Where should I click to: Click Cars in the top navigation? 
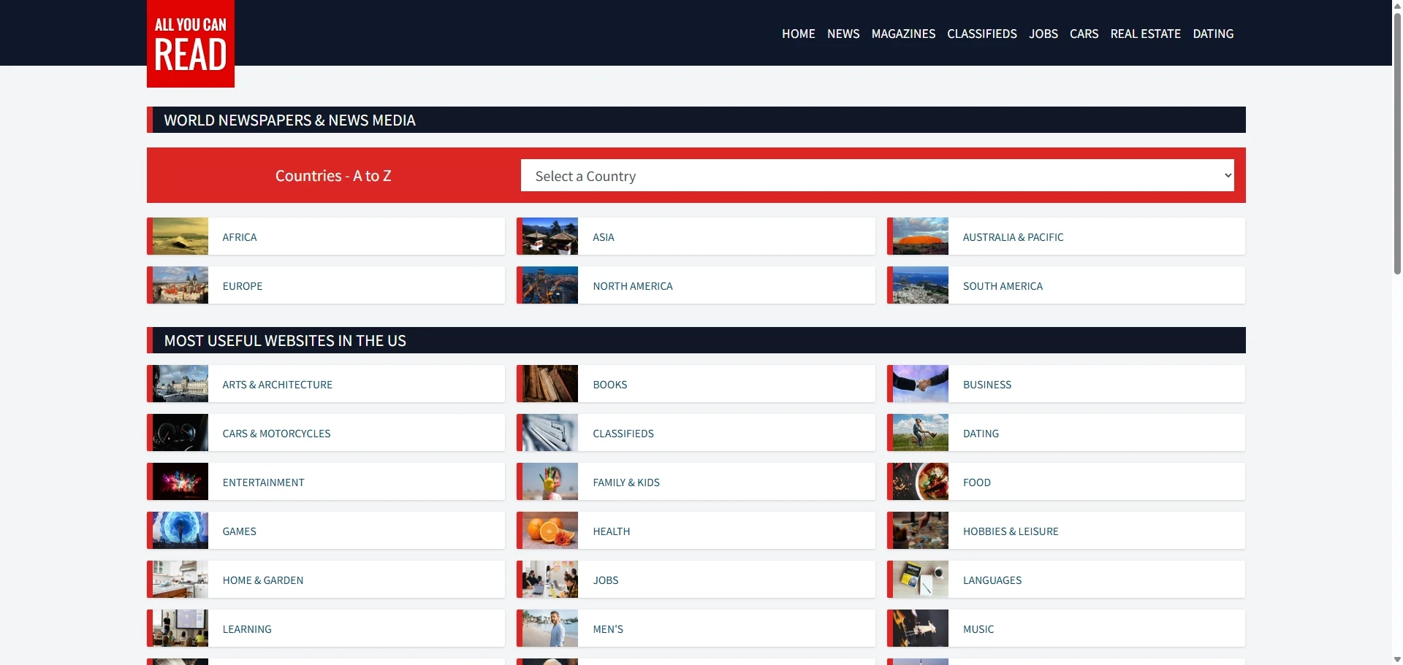pos(1084,34)
